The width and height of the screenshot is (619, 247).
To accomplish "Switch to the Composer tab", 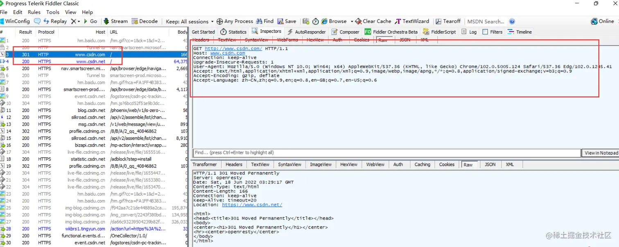I will click(346, 32).
